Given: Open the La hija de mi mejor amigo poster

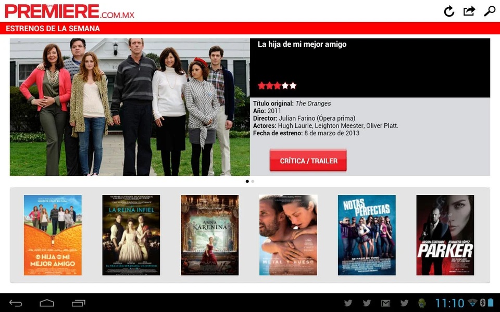Looking at the screenshot, I should point(53,235).
